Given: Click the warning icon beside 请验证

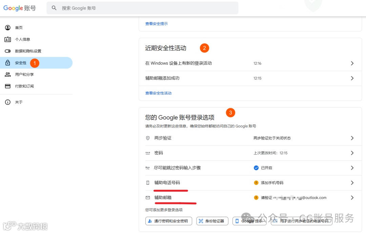Looking at the screenshot, I should [x=256, y=198].
